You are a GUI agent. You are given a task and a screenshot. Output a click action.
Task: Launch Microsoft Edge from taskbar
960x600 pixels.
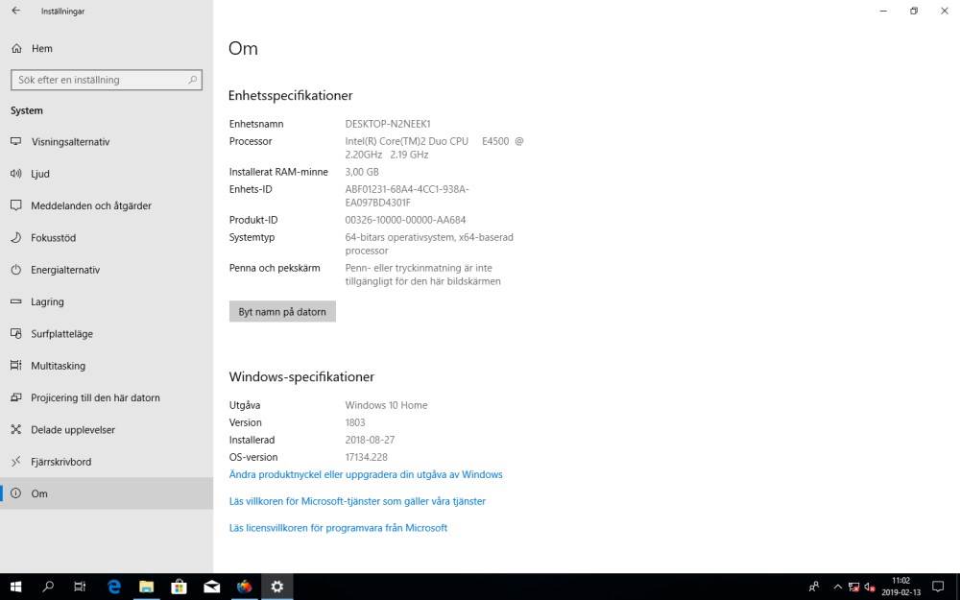click(114, 587)
